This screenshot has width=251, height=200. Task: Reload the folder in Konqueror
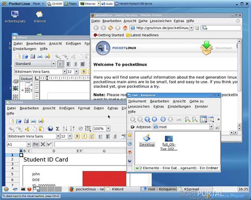163,120
